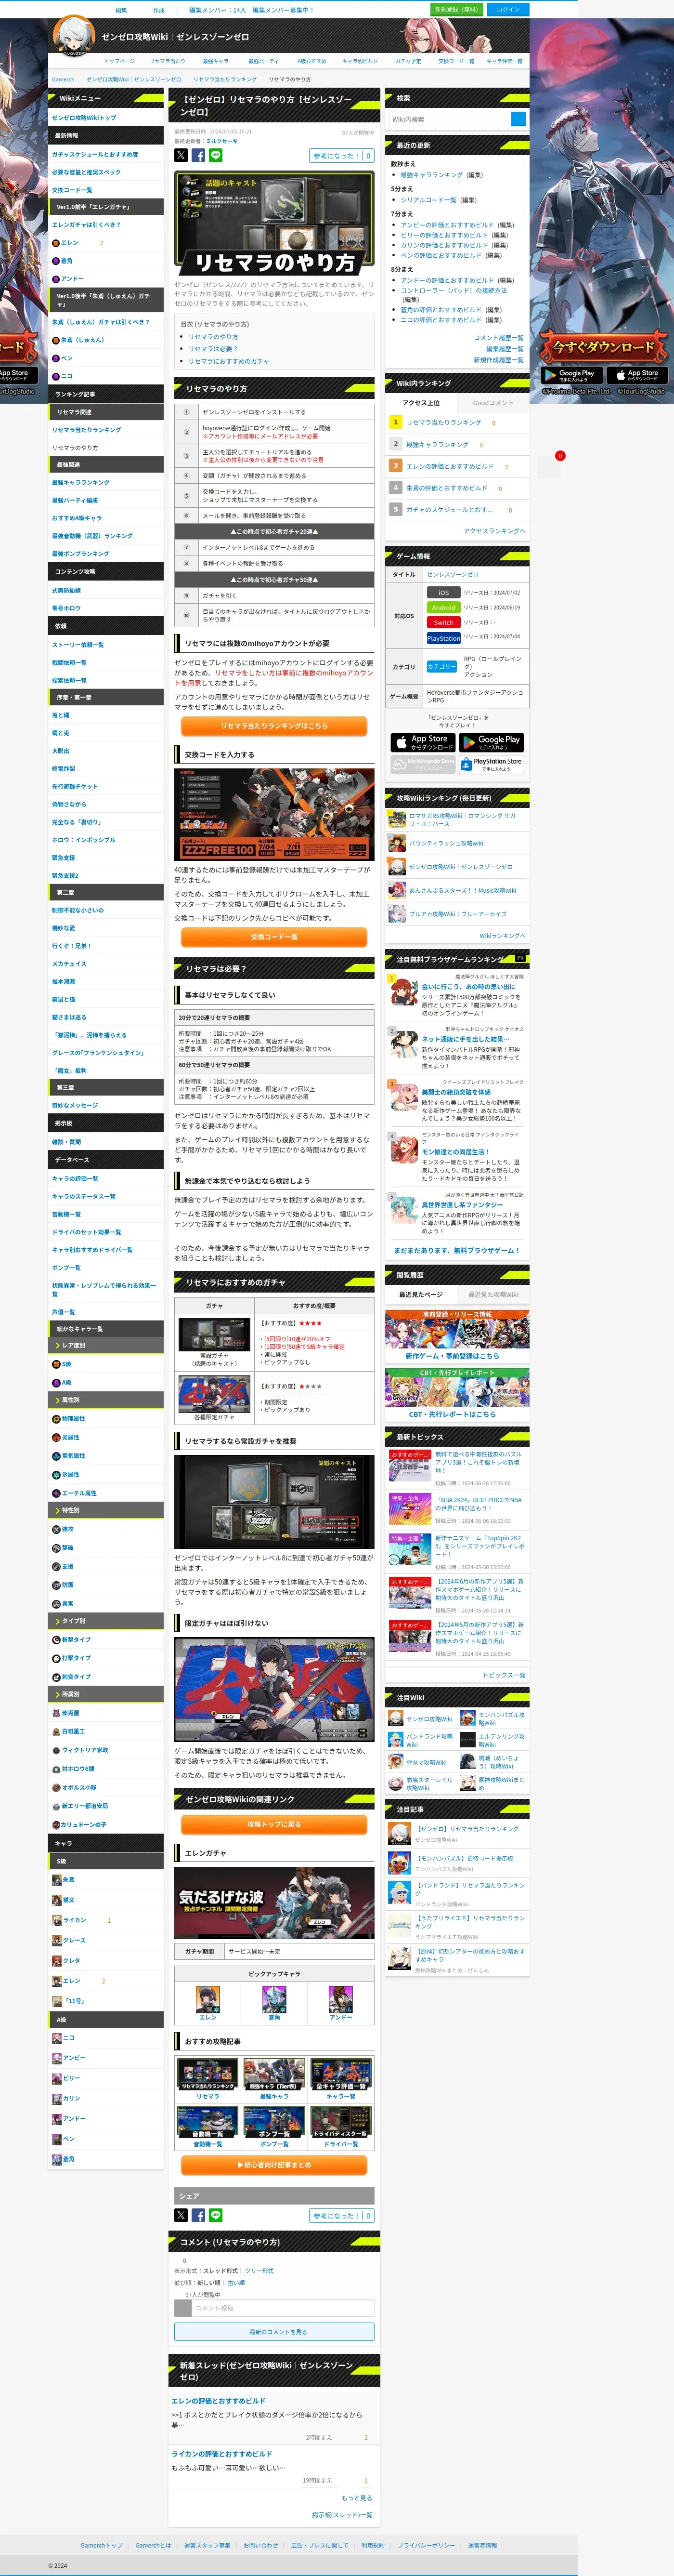The height and width of the screenshot is (2576, 674).
Task: Expand レア度別 sidebar section
Action: pos(106,1346)
